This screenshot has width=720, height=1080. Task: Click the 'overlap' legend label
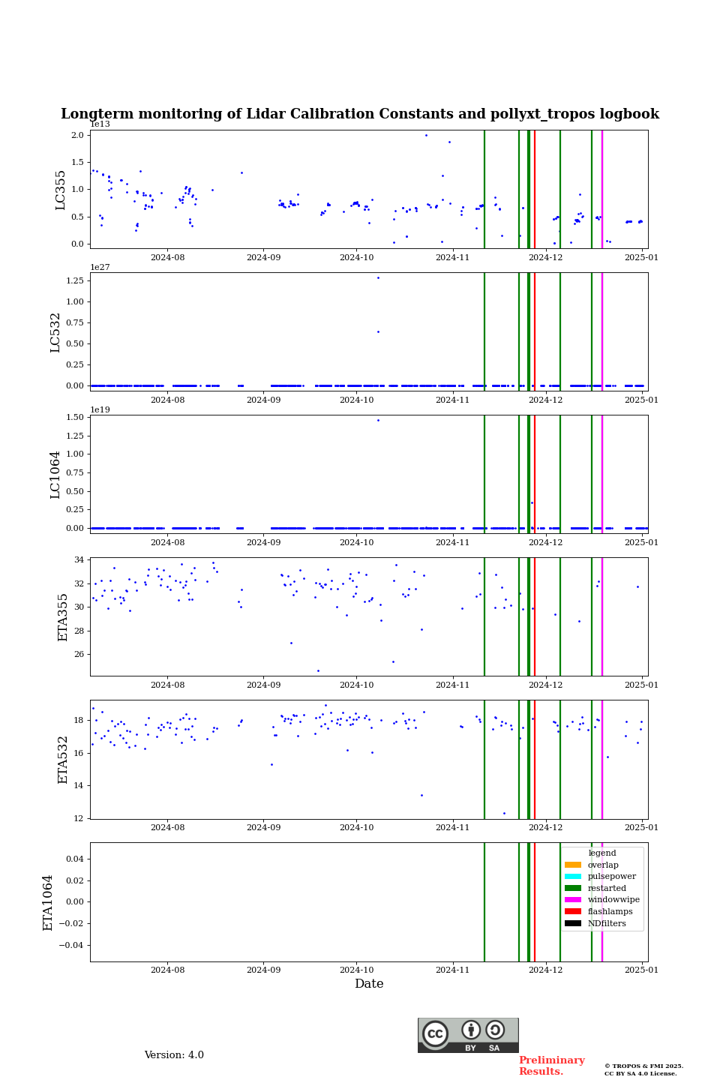(603, 865)
